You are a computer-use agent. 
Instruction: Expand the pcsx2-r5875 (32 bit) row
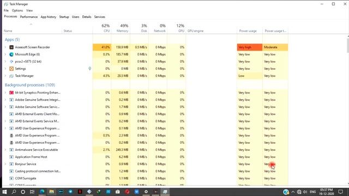click(x=5, y=62)
